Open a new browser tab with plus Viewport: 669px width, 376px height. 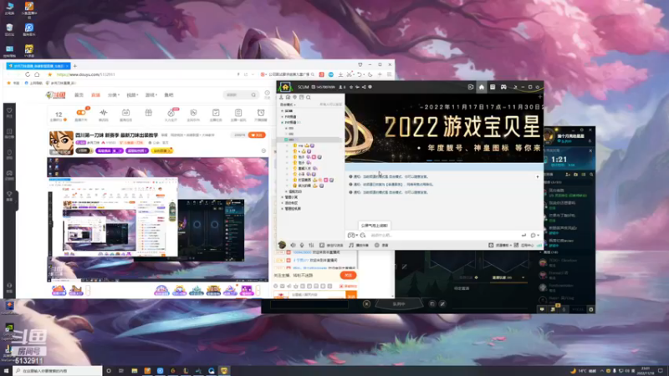tap(75, 66)
